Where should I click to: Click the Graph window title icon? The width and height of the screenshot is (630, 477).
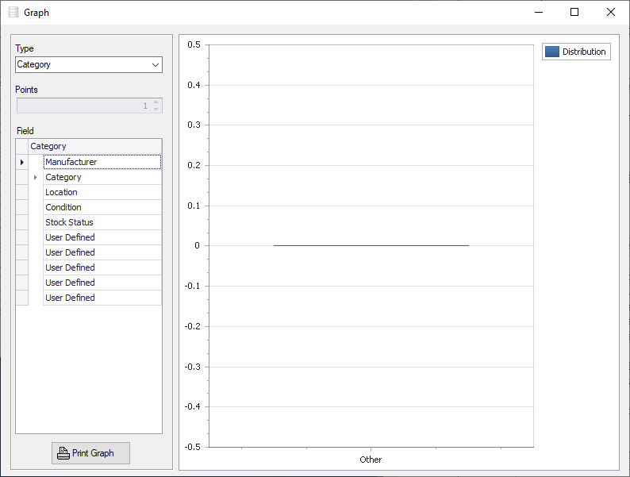click(13, 13)
